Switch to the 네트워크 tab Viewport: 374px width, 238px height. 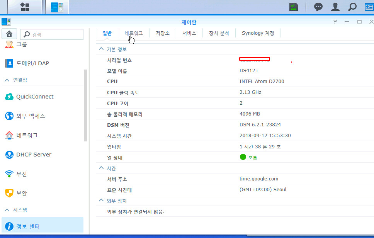134,33
